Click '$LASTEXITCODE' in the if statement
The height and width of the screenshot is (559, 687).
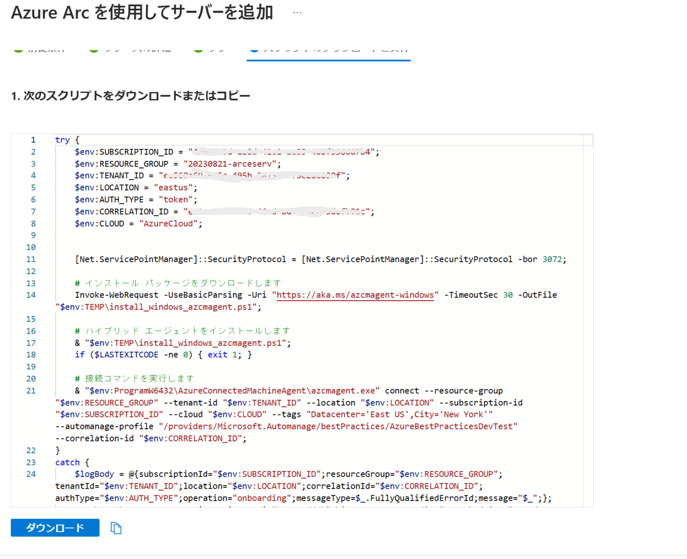[127, 355]
